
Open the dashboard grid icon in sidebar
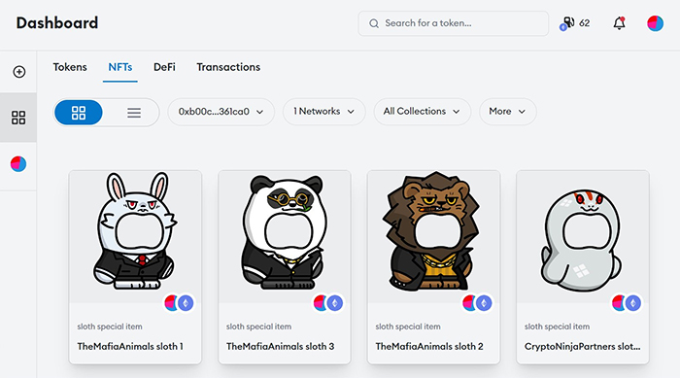click(x=18, y=118)
